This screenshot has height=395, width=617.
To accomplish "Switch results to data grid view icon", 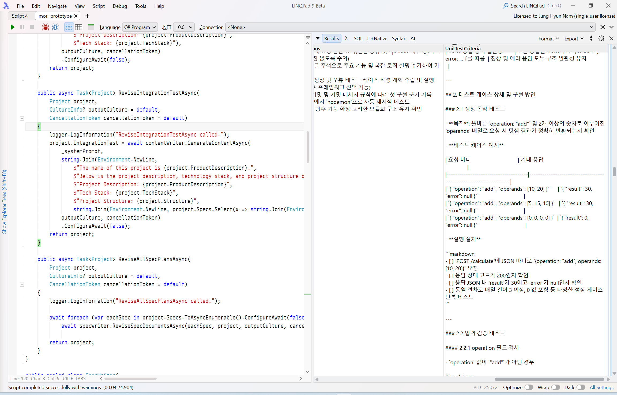I will pyautogui.click(x=78, y=27).
